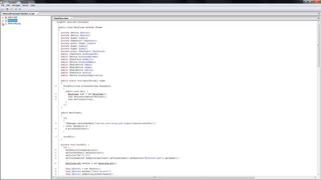The height and width of the screenshot is (180, 321).
Task: Click the Minecraft.png file icon
Action: (x=6, y=23)
